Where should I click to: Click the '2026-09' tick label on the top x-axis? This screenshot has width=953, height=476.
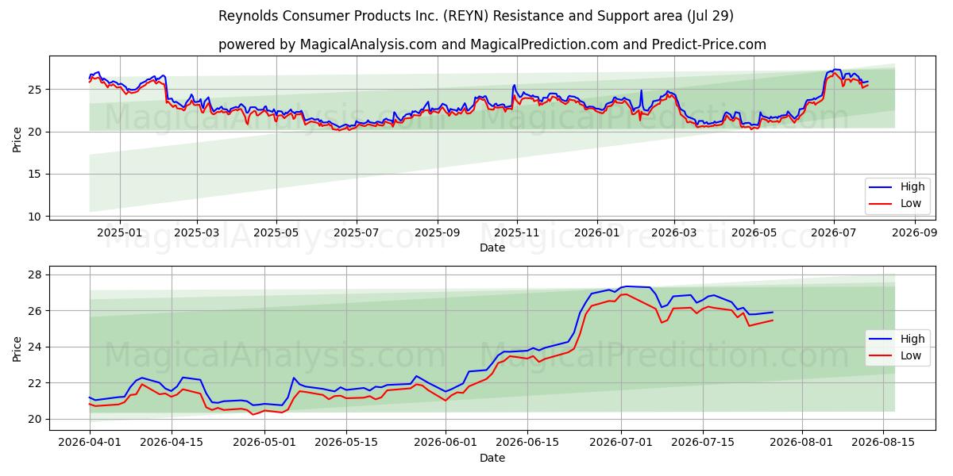915,233
